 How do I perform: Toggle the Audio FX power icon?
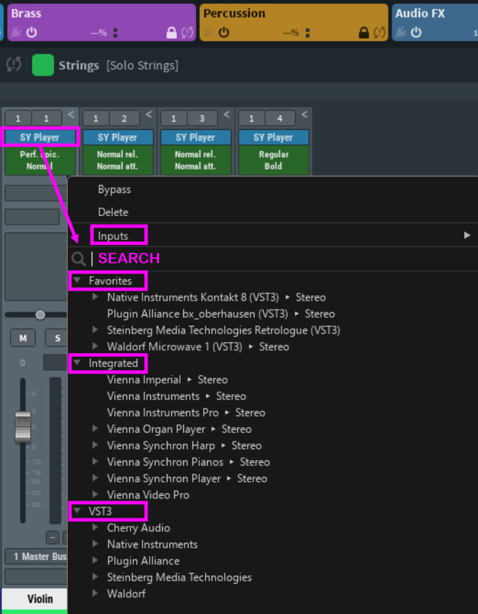pyautogui.click(x=416, y=32)
